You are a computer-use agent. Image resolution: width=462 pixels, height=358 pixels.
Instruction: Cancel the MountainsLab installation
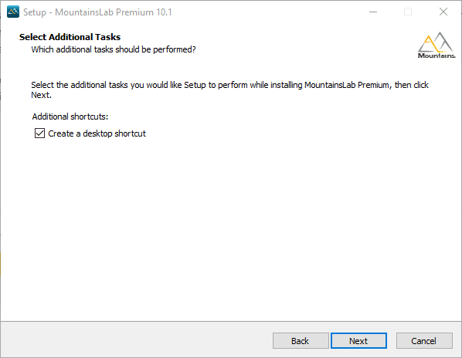click(424, 341)
